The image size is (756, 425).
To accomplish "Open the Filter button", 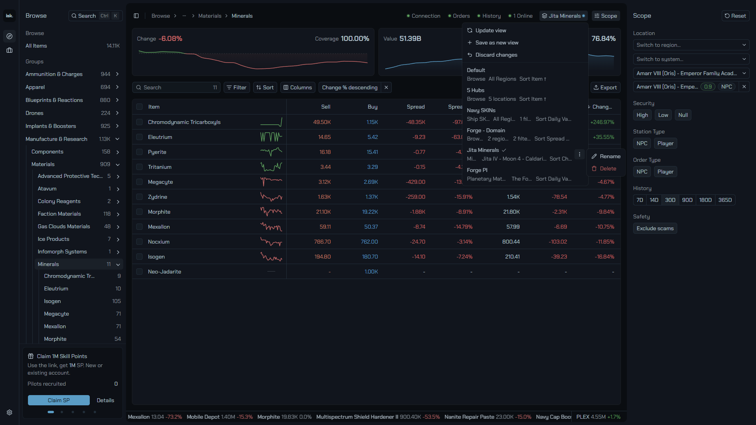I will coord(237,87).
